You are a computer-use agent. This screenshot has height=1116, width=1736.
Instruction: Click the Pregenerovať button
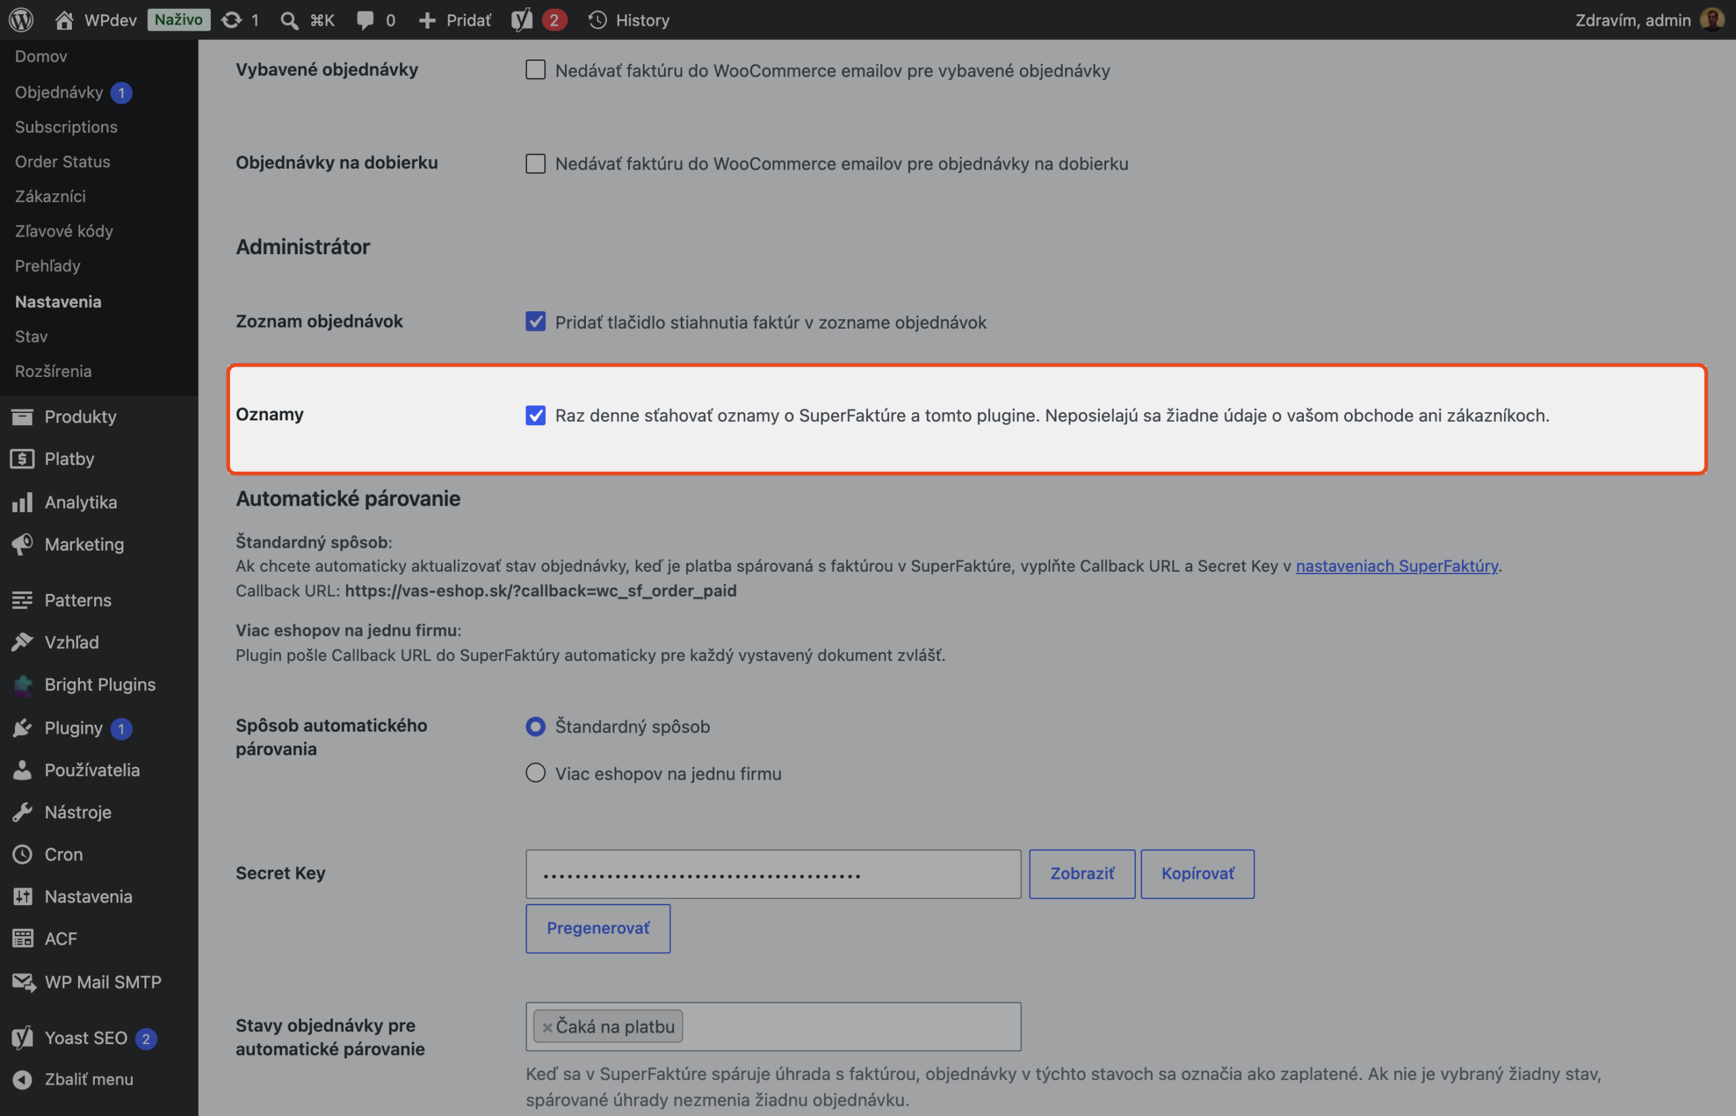click(x=598, y=928)
